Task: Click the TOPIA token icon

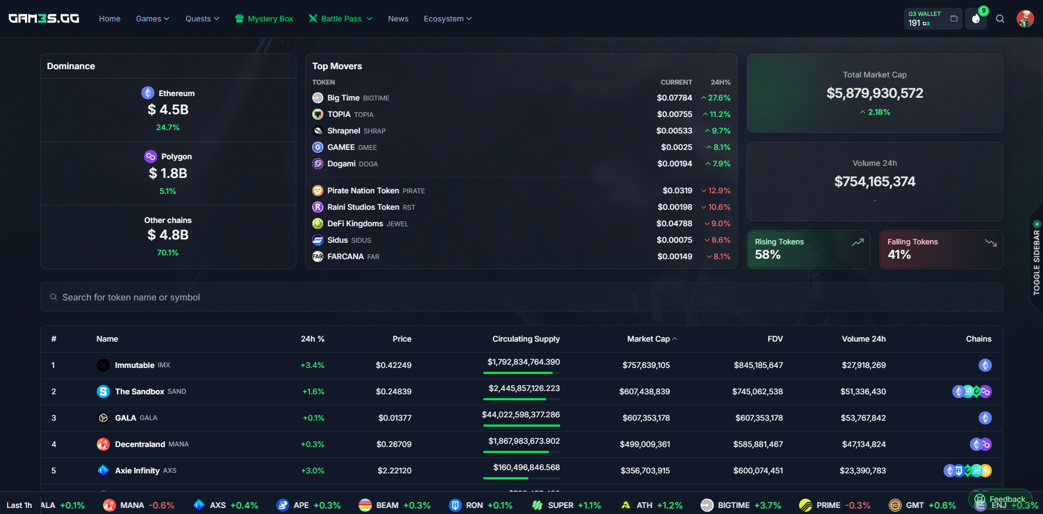Action: (318, 114)
